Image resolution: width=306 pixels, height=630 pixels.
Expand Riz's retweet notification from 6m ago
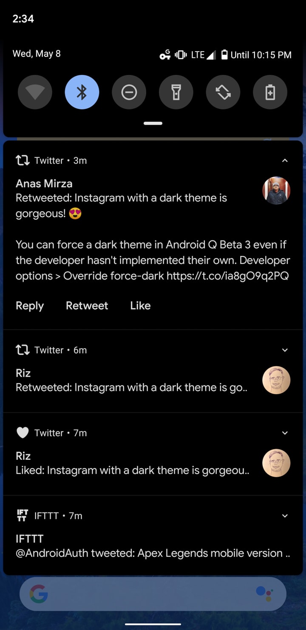click(285, 350)
